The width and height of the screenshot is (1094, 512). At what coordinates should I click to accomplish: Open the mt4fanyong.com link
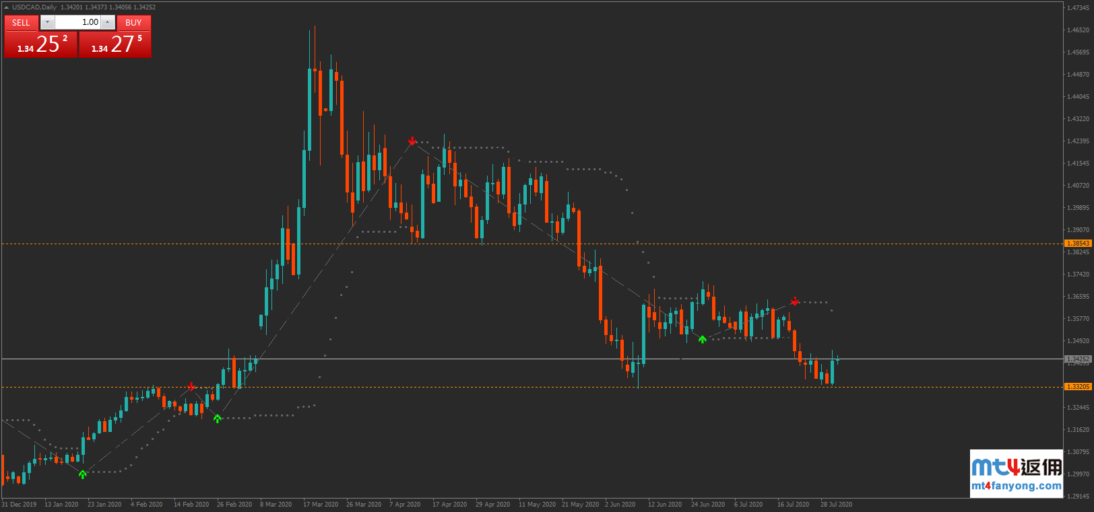click(1017, 486)
